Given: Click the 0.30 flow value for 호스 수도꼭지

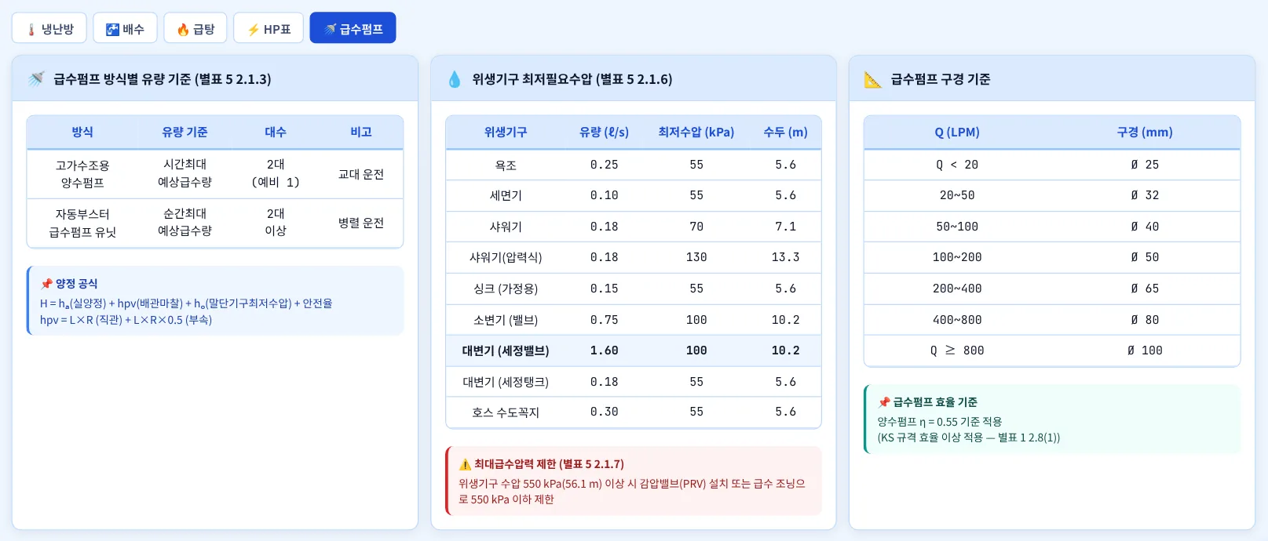Looking at the screenshot, I should click(x=605, y=412).
